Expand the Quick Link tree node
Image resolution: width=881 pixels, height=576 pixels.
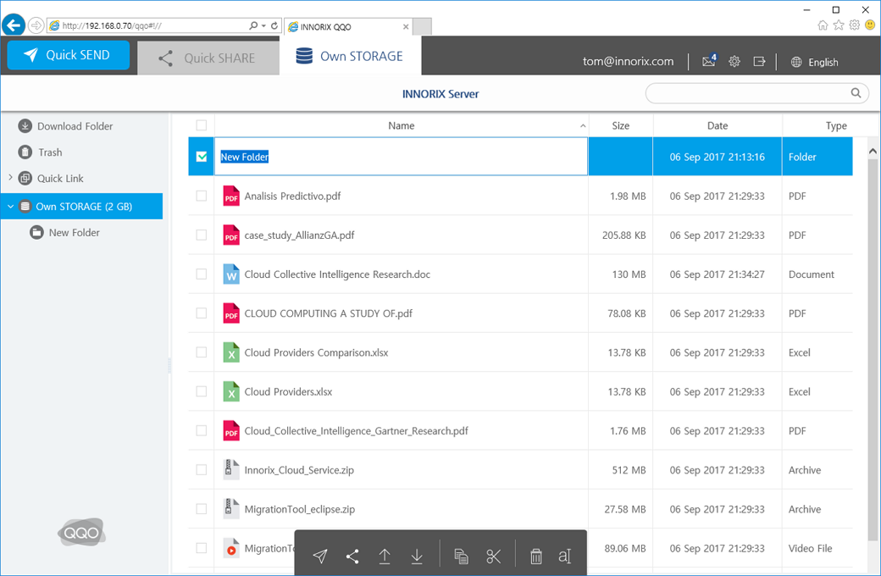tap(10, 178)
